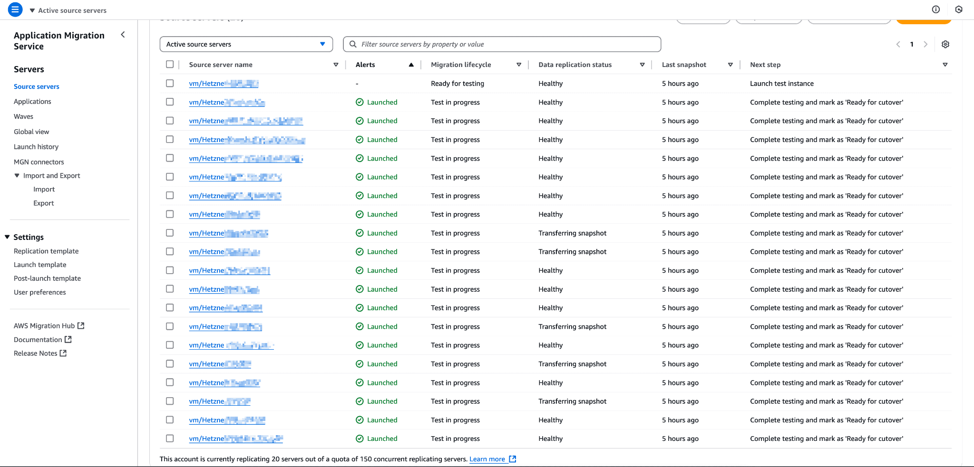
Task: Go to previous page arrow
Action: [898, 44]
